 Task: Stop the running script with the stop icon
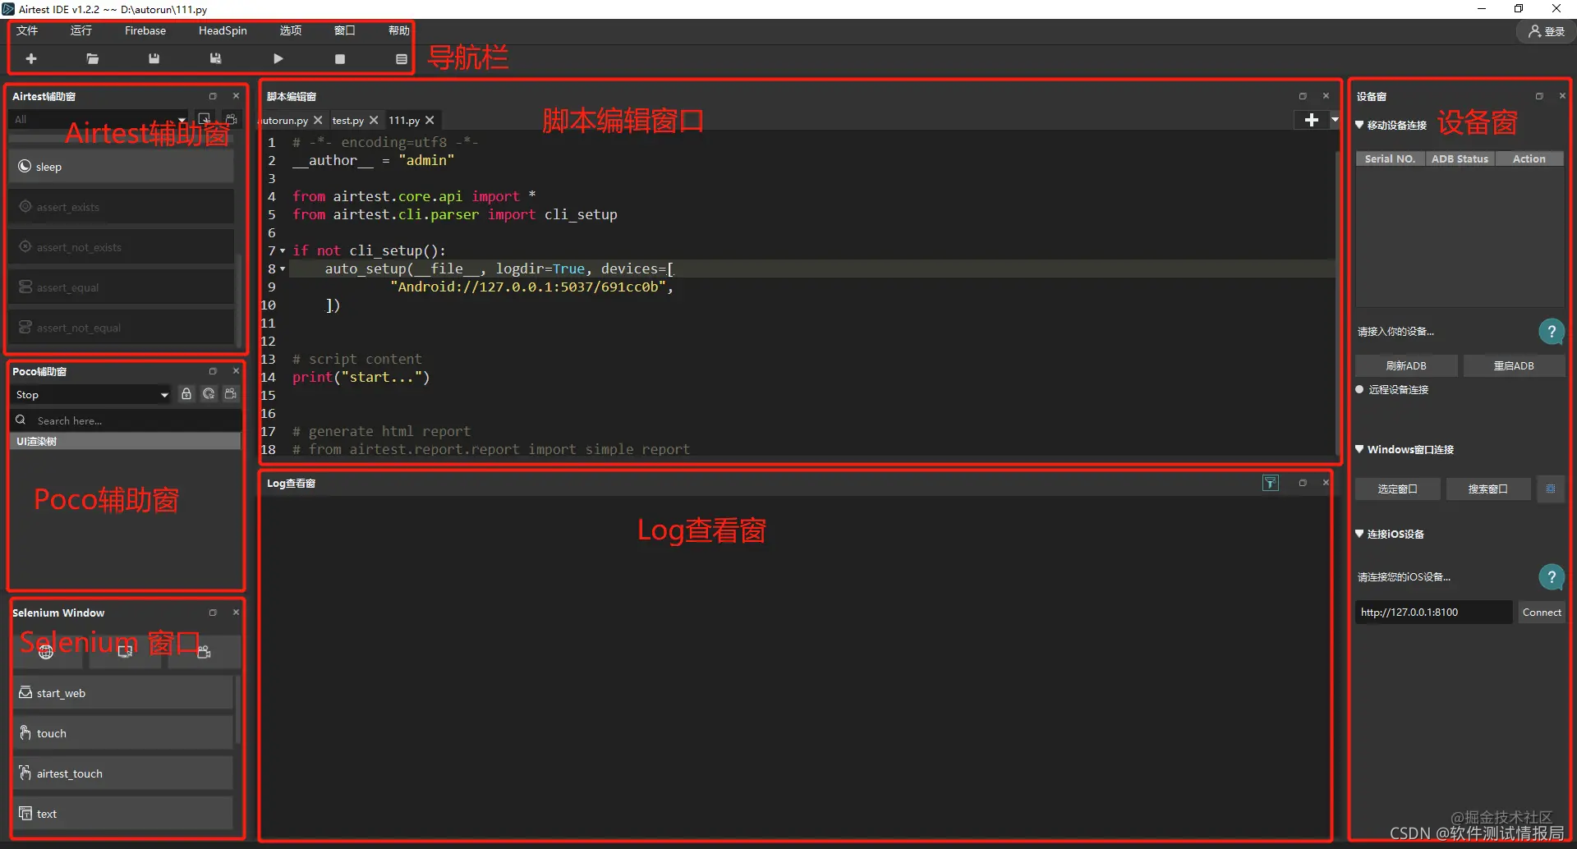pos(340,59)
